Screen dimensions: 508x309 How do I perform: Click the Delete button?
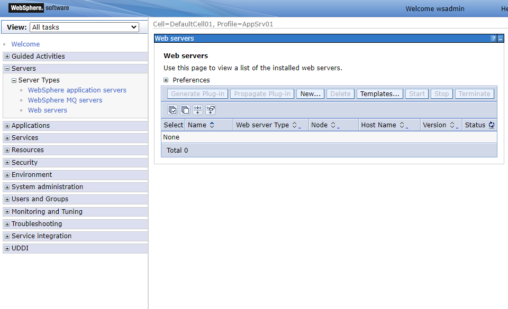coord(340,93)
